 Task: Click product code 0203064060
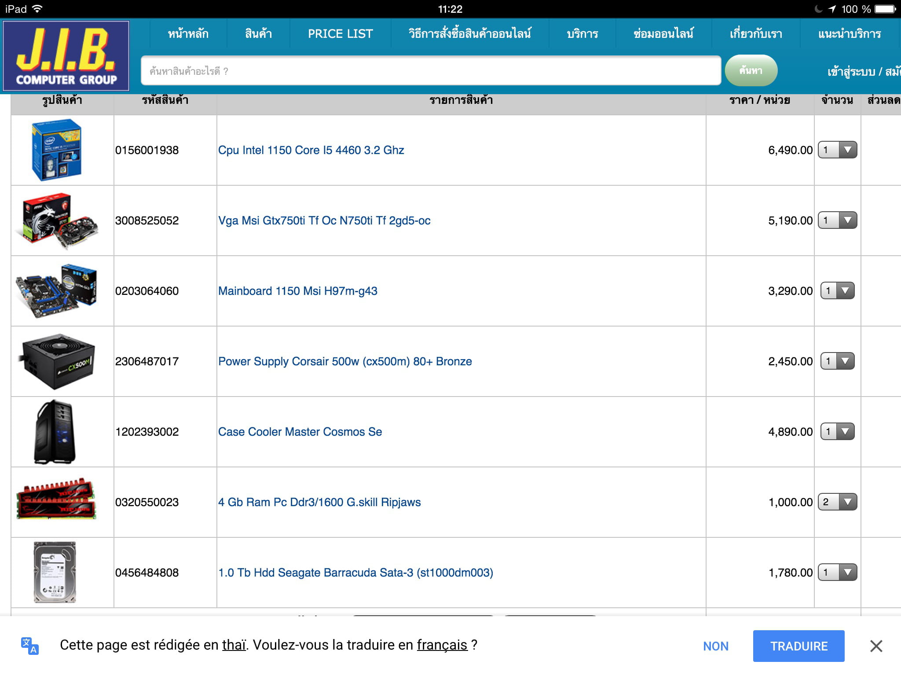[147, 291]
